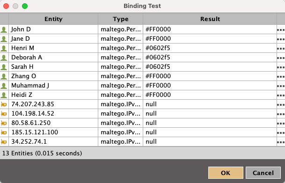Viewport: 285px width, 183px height.
Task: Click the network card icon for 80.58.61.250
Action: 4,123
